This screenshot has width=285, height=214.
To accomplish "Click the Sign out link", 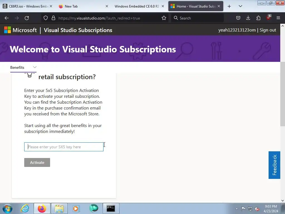I will 268,30.
